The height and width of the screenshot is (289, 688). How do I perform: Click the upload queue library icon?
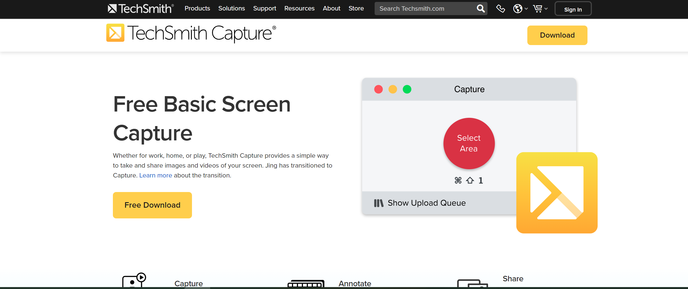tap(378, 203)
